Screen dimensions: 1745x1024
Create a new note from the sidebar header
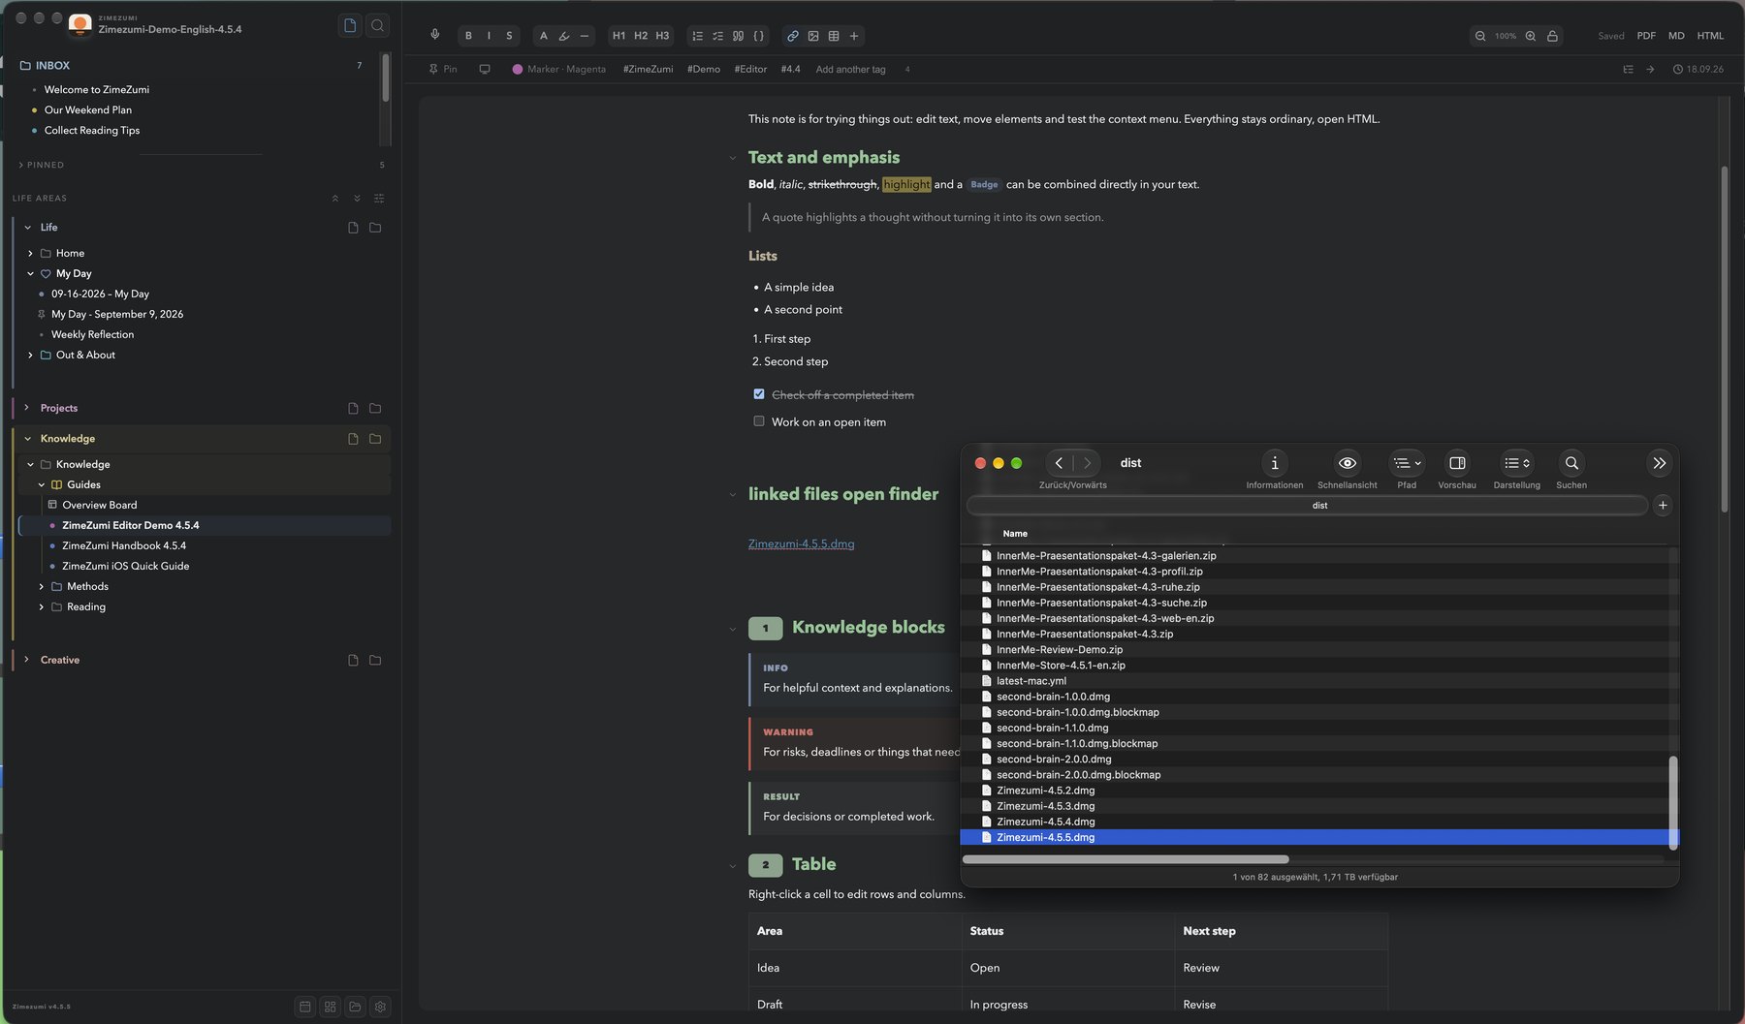(350, 25)
